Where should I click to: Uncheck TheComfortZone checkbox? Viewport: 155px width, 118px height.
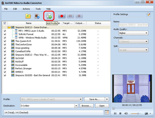(5, 44)
